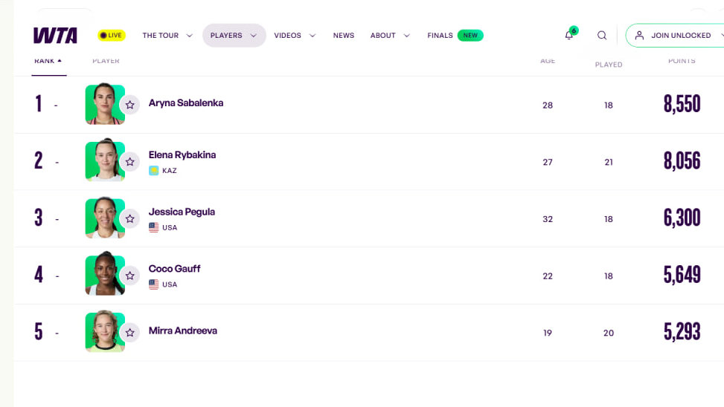The image size is (724, 407).
Task: Sort by Player column header
Action: pos(106,61)
